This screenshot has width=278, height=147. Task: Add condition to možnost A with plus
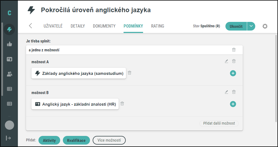click(233, 73)
